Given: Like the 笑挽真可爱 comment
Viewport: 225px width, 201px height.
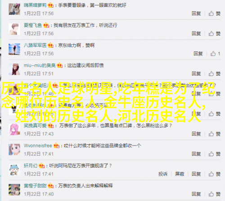Looking at the screenshot, I should [x=215, y=134].
